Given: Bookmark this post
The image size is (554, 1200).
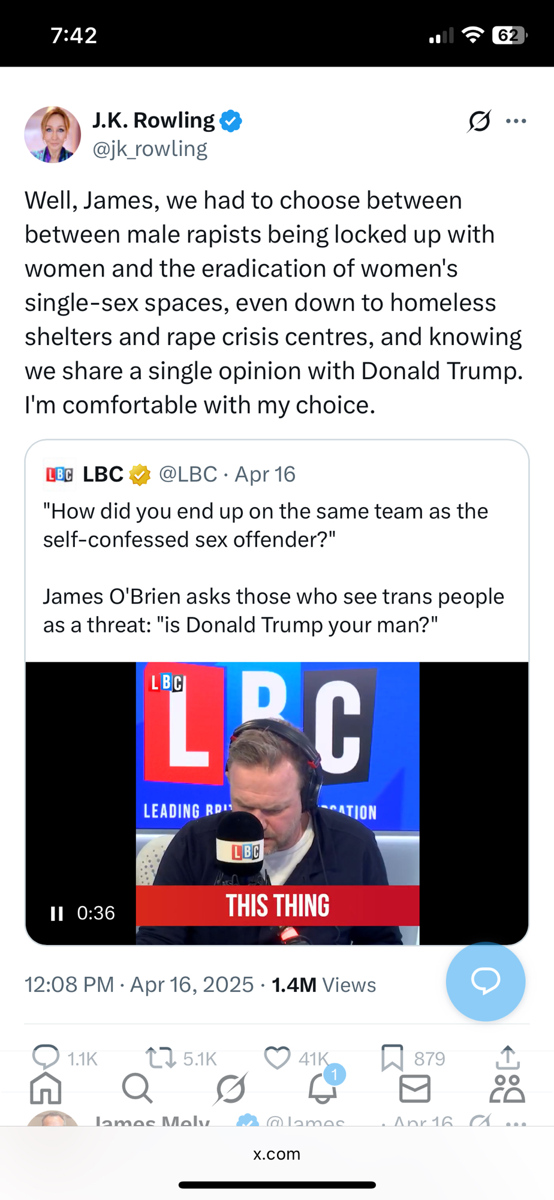Looking at the screenshot, I should 392,1058.
